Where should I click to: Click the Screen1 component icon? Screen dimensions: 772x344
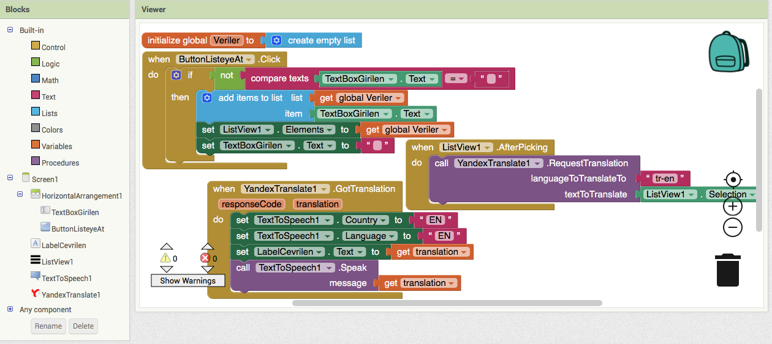25,178
